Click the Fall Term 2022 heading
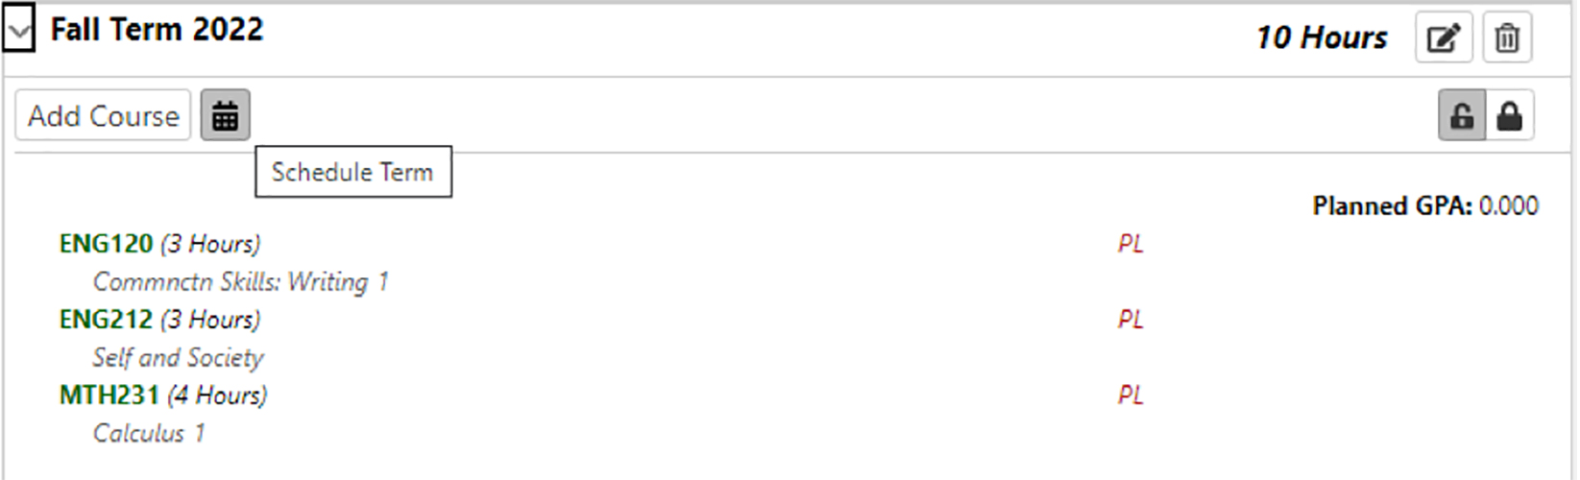This screenshot has height=480, width=1580. (x=157, y=30)
